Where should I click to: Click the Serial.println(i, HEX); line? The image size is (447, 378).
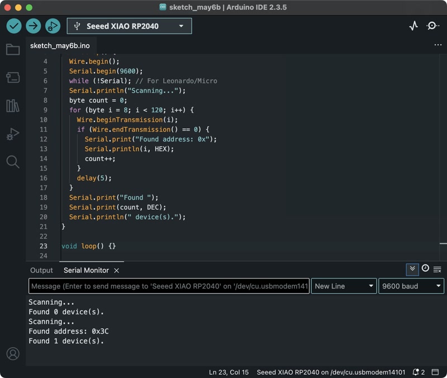pos(129,149)
